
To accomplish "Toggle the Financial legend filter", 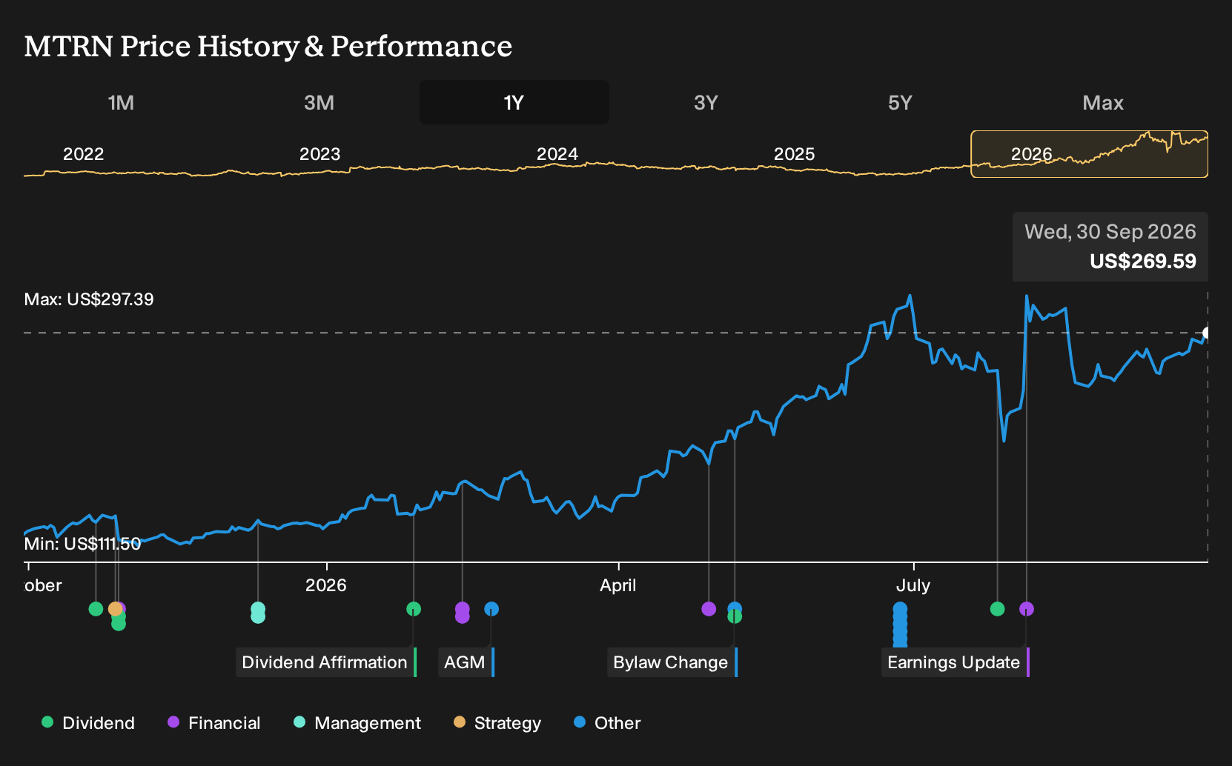I will 214,723.
